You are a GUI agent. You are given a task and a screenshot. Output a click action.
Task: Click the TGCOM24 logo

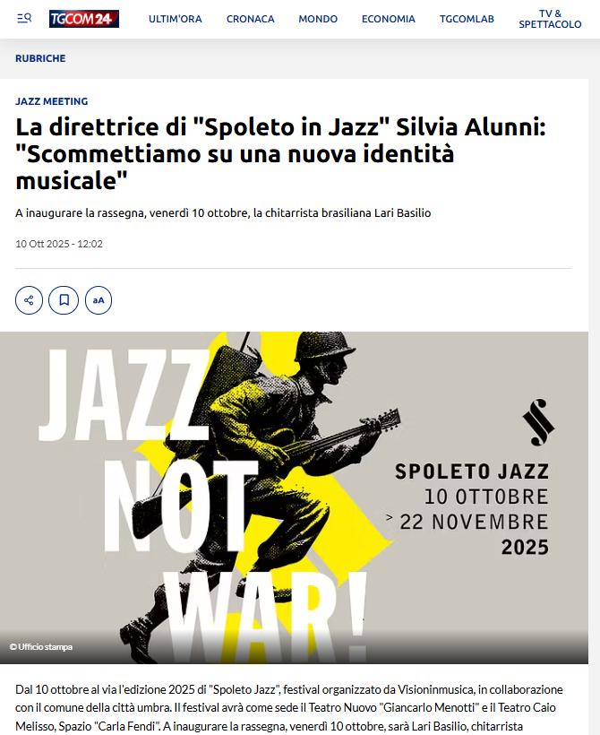click(84, 19)
